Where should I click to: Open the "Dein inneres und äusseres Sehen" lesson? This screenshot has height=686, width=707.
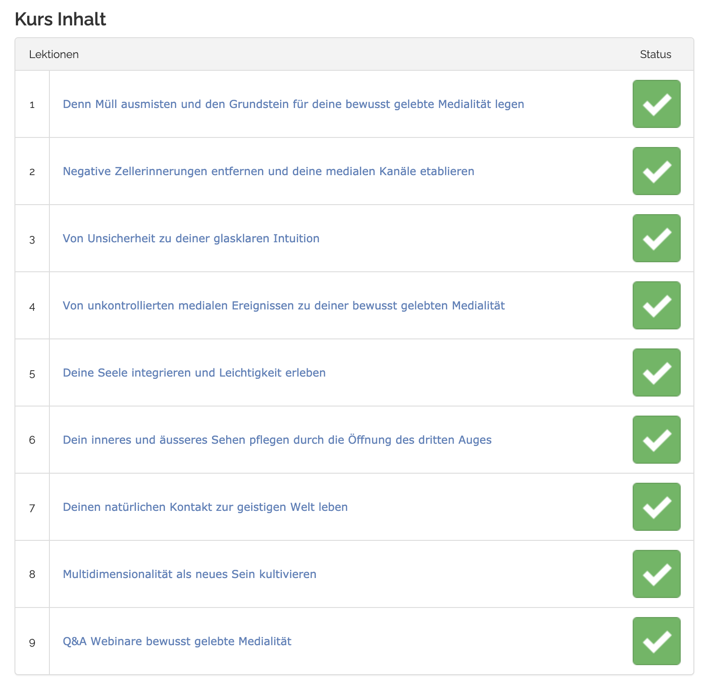pos(277,440)
